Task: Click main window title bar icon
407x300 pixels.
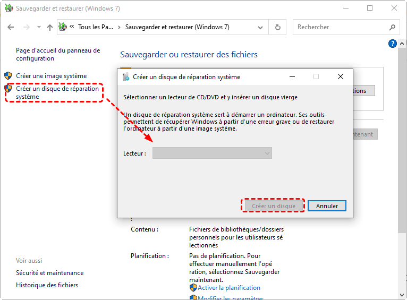Action: [x=9, y=8]
